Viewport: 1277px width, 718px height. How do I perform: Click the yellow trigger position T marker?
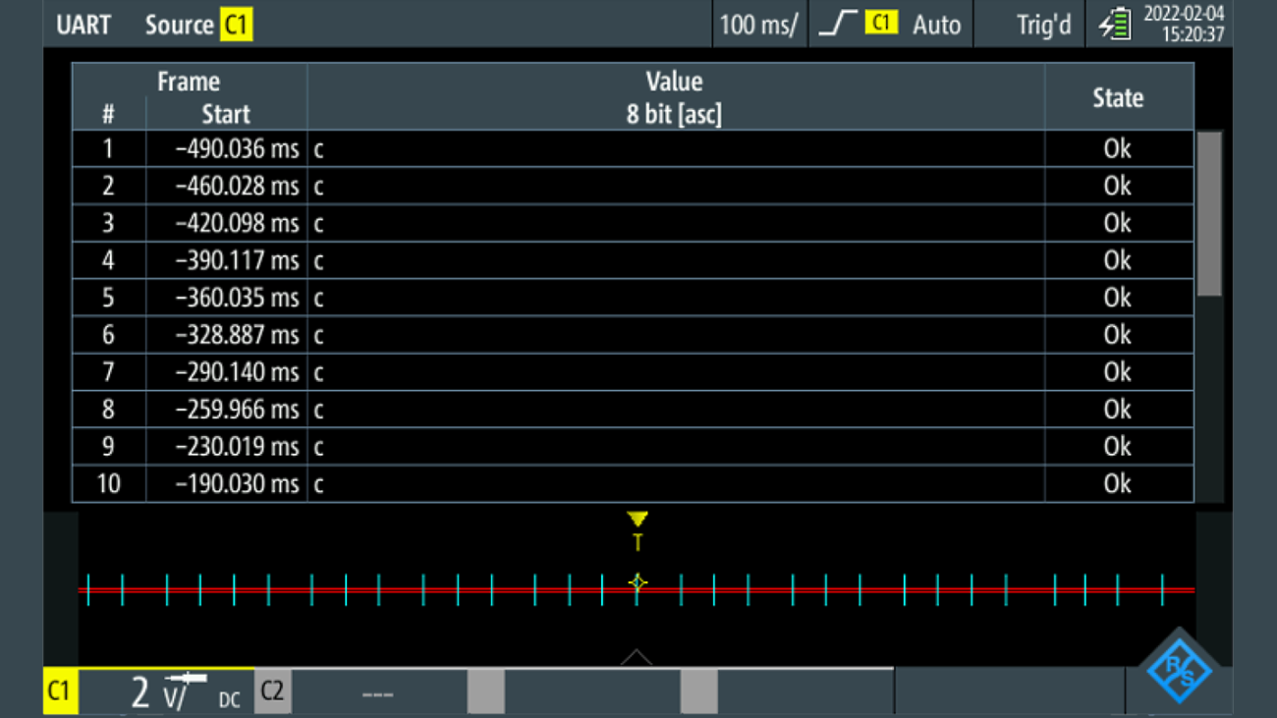pyautogui.click(x=638, y=530)
